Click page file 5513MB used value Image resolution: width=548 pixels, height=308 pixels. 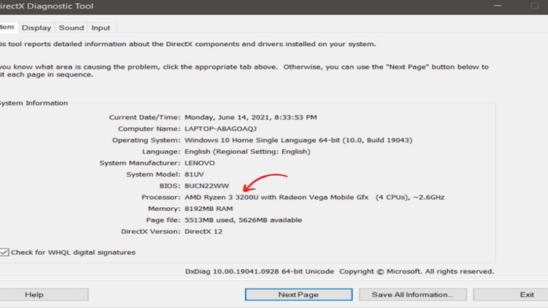pyautogui.click(x=243, y=220)
